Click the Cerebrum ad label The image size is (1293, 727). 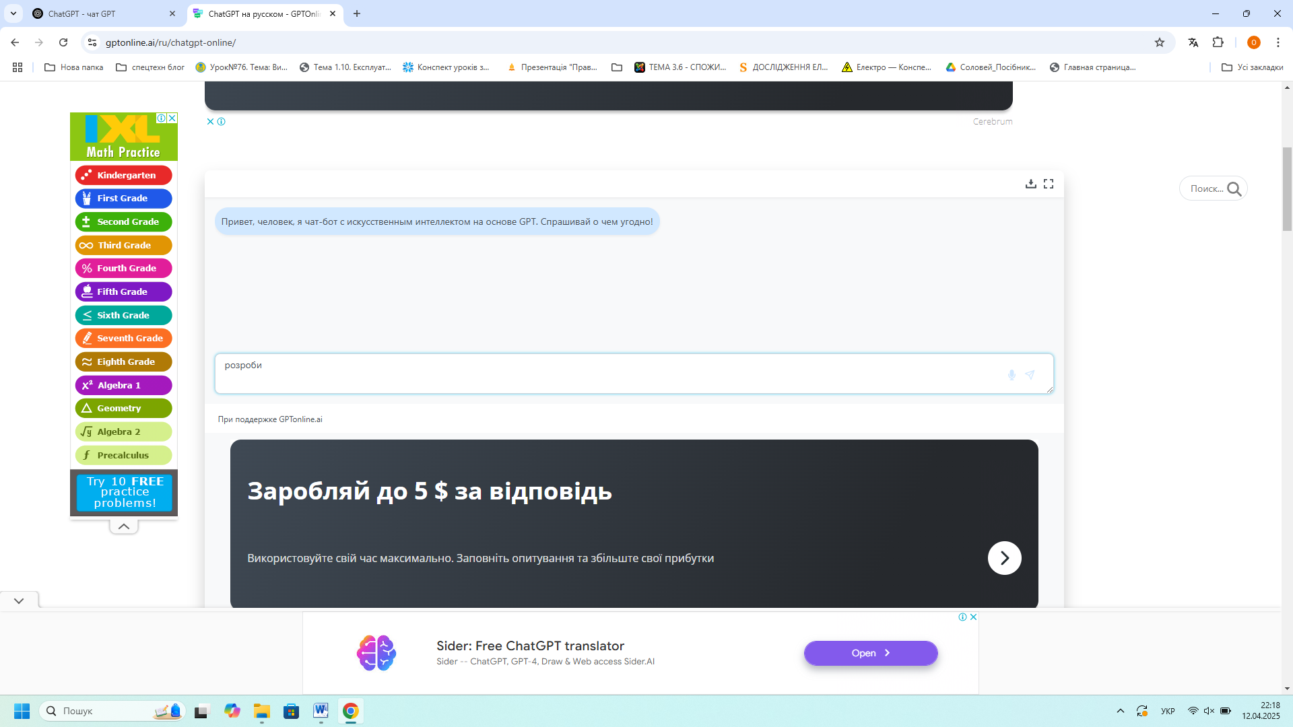pyautogui.click(x=992, y=122)
